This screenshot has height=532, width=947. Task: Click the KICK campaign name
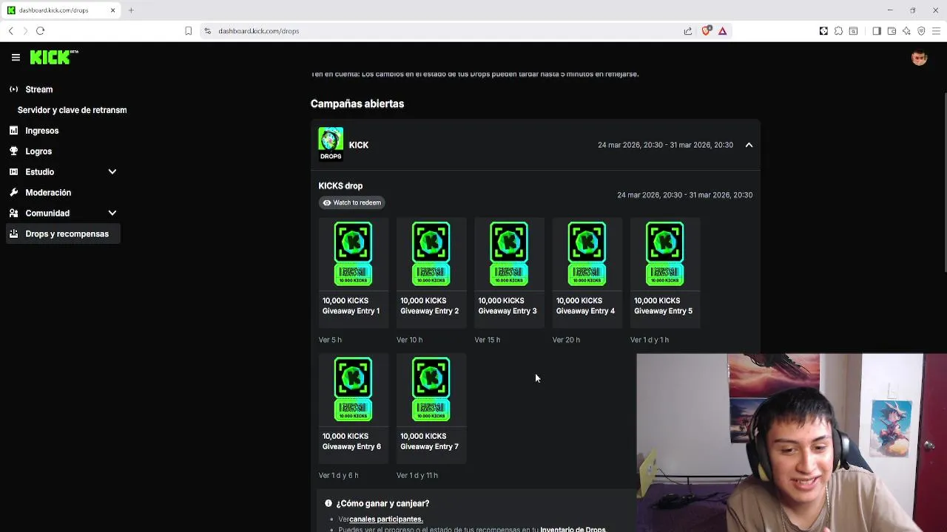click(359, 146)
